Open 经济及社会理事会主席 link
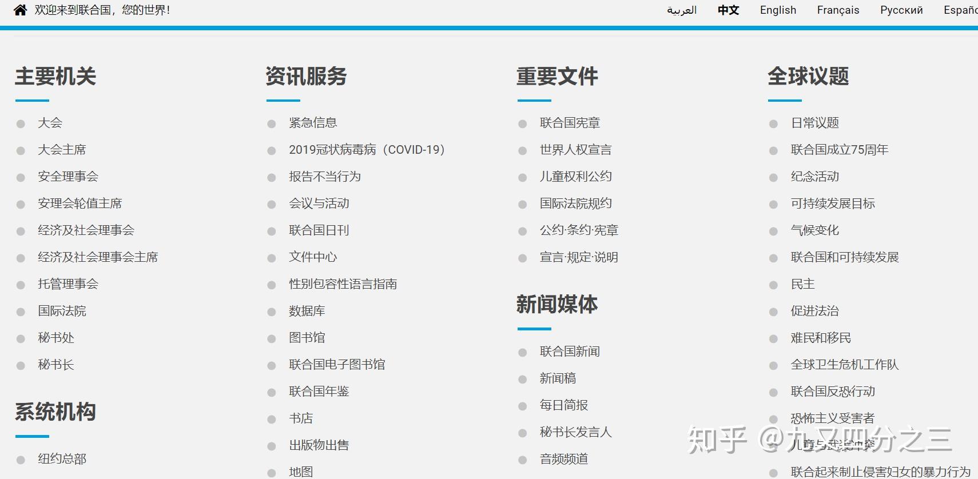 [x=98, y=257]
